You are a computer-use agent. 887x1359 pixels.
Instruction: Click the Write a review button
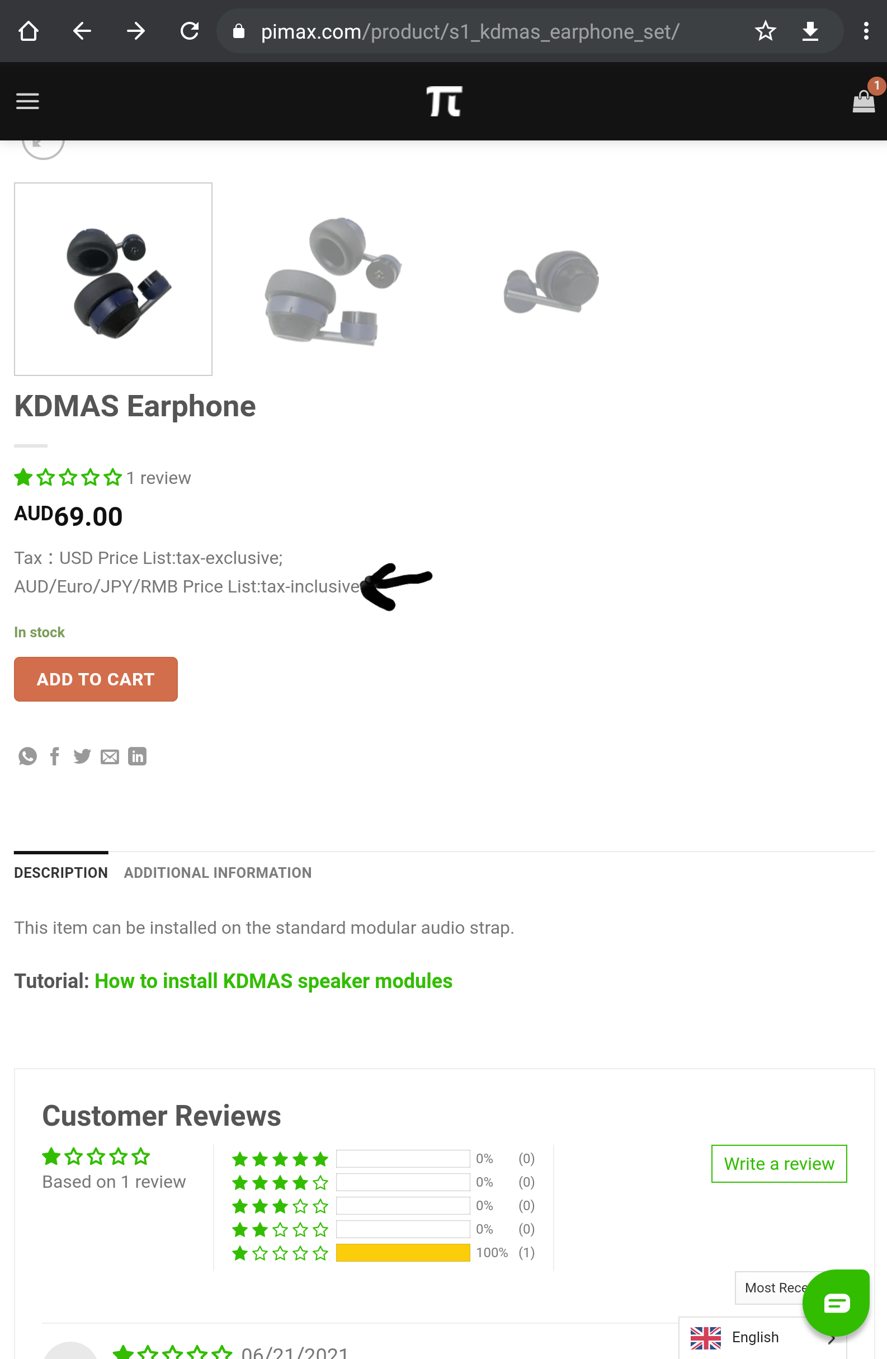(779, 1164)
